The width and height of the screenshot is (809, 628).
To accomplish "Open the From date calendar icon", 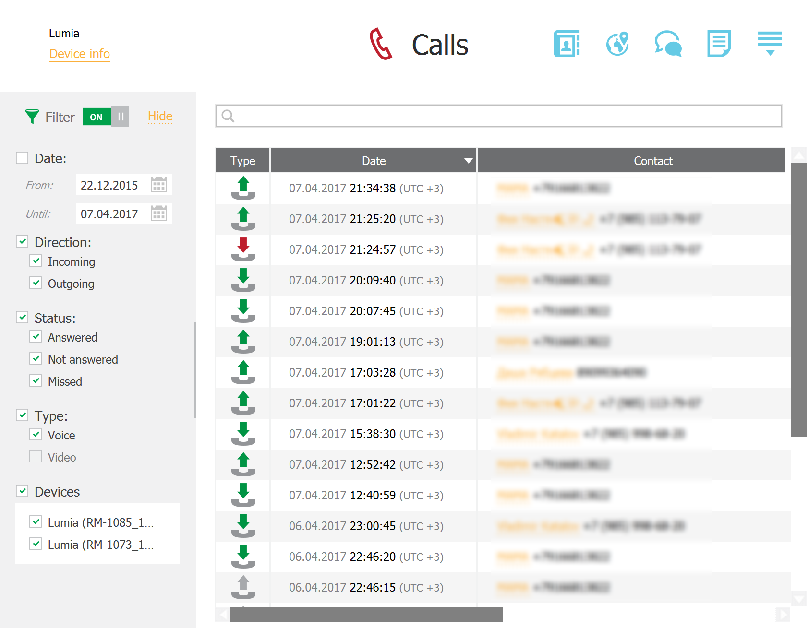I will click(x=159, y=184).
